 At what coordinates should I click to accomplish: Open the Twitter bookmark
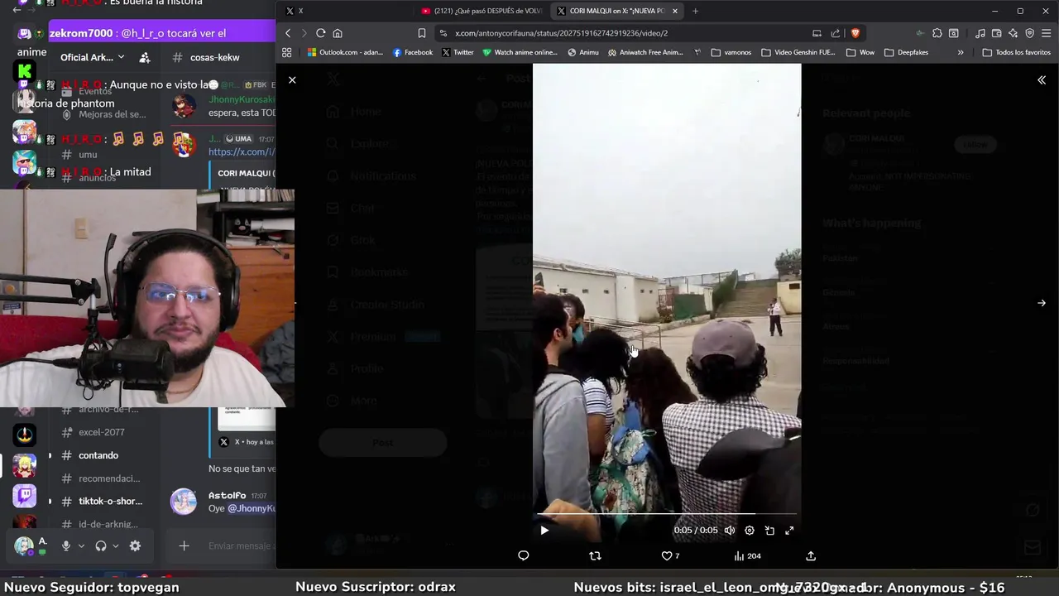point(458,52)
